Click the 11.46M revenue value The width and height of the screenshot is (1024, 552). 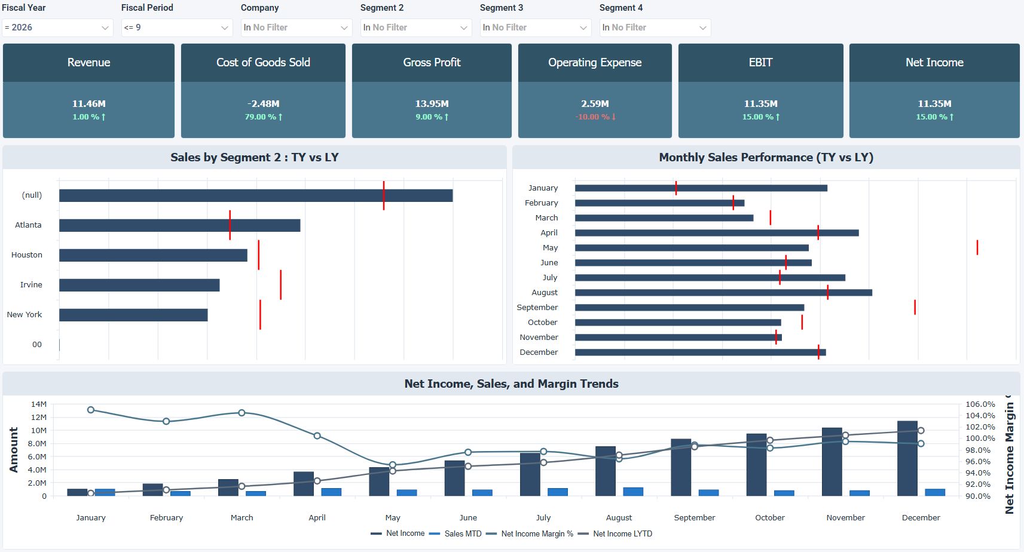point(89,104)
